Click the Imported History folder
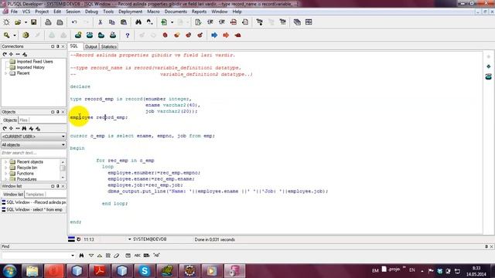495x278 pixels. [31, 67]
